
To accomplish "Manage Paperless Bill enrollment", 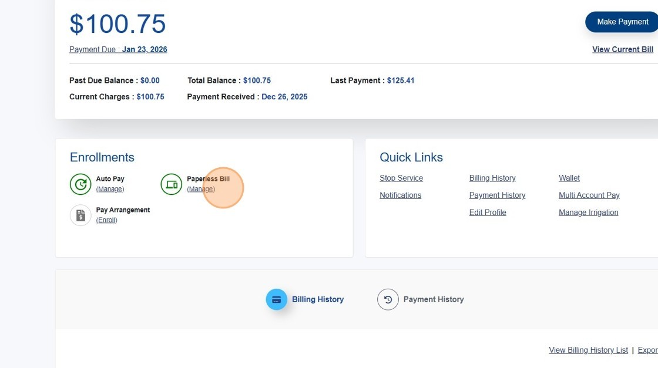I will (201, 189).
